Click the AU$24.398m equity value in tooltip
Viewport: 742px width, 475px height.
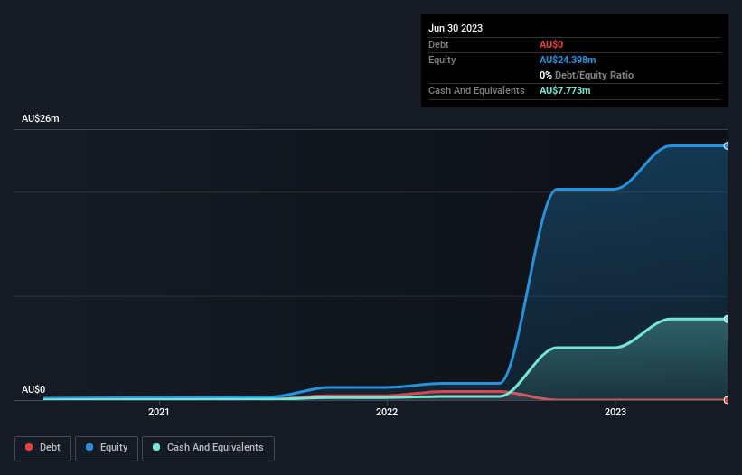[568, 60]
